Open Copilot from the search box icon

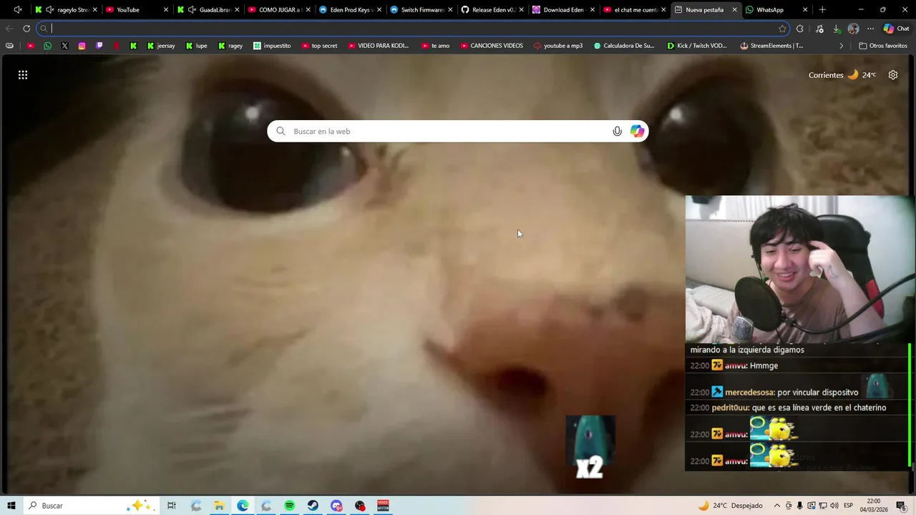pyautogui.click(x=637, y=132)
